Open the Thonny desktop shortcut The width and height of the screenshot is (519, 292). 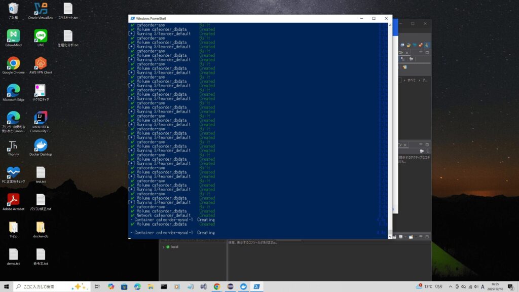13,146
